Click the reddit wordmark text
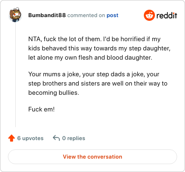The image size is (185, 172). pyautogui.click(x=166, y=16)
